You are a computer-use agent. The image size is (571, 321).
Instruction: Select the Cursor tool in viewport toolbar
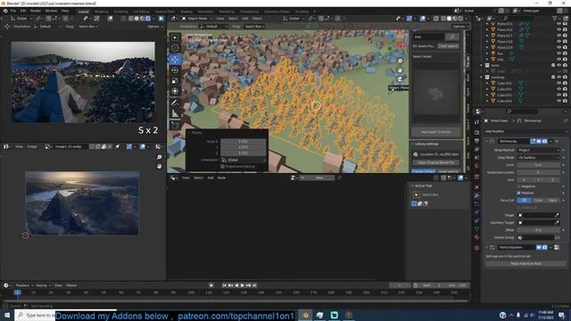coord(175,47)
